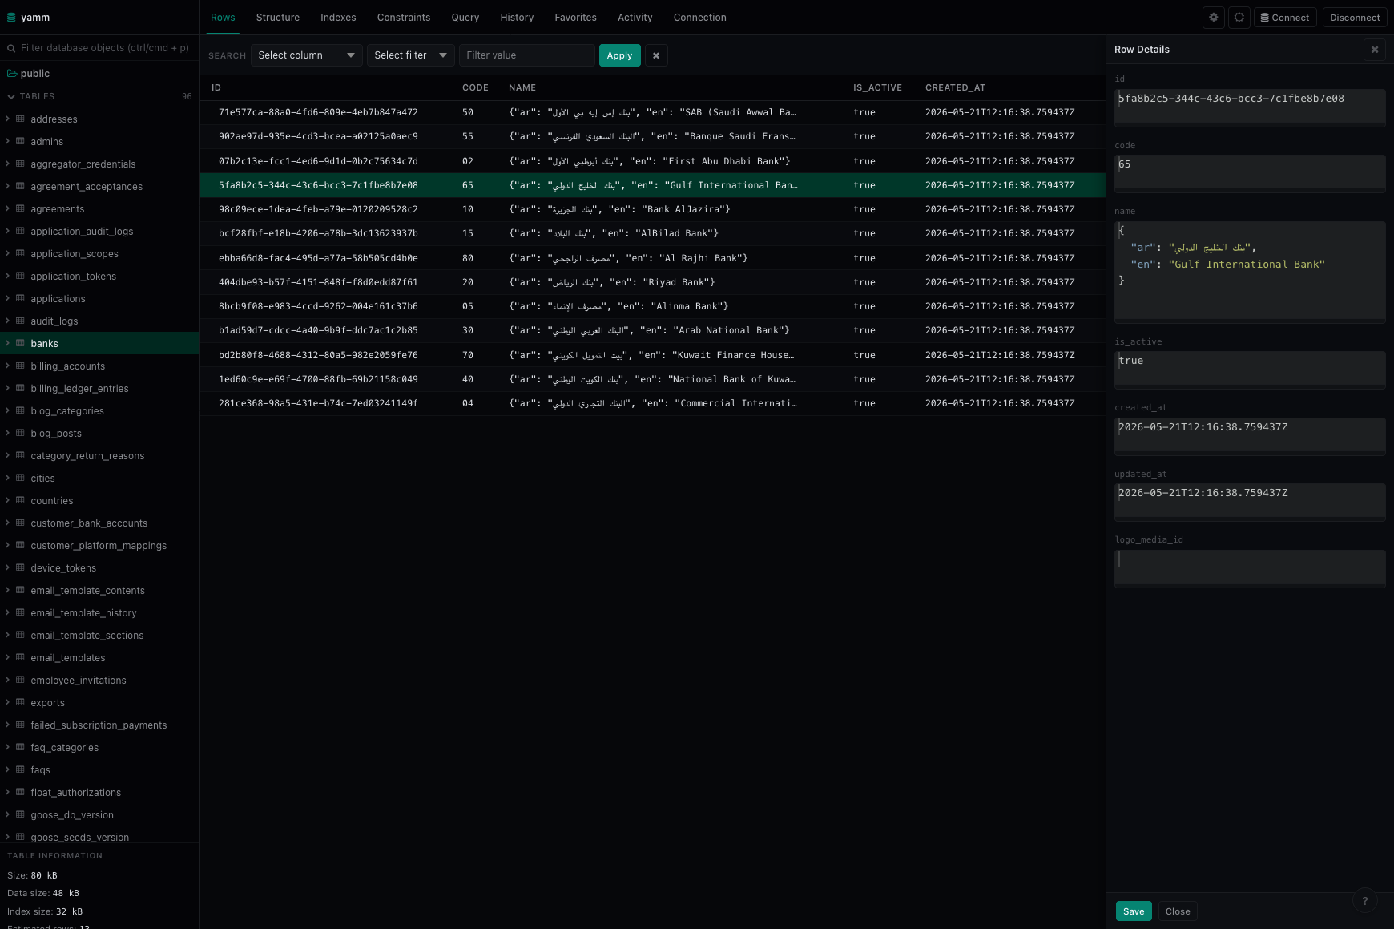Collapse the TABLES section chevron

tap(11, 96)
